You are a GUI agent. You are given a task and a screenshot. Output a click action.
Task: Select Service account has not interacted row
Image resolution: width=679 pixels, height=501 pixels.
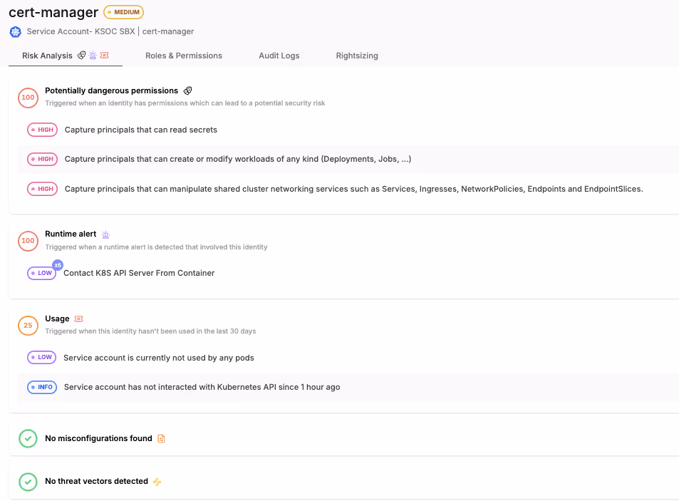[x=348, y=387]
